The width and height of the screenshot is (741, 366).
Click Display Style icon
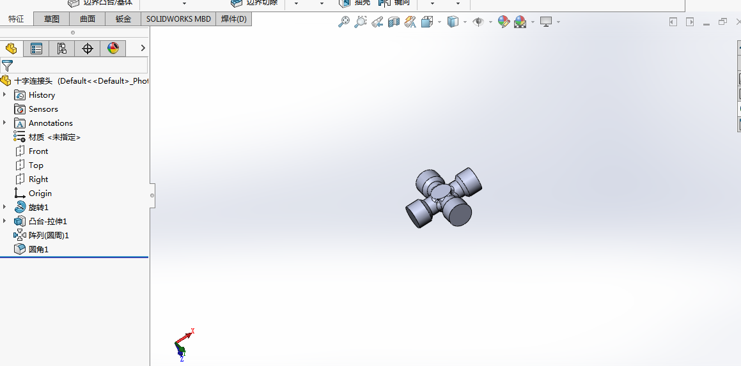453,22
